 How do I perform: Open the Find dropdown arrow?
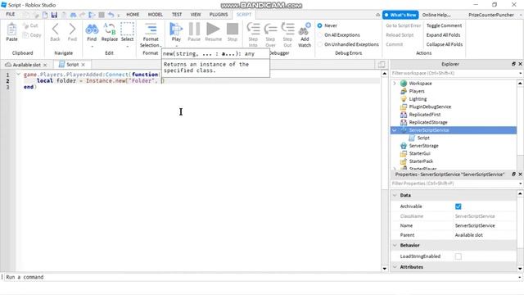92,46
